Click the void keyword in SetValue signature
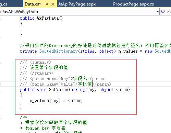171x133 pixels. point(42,90)
